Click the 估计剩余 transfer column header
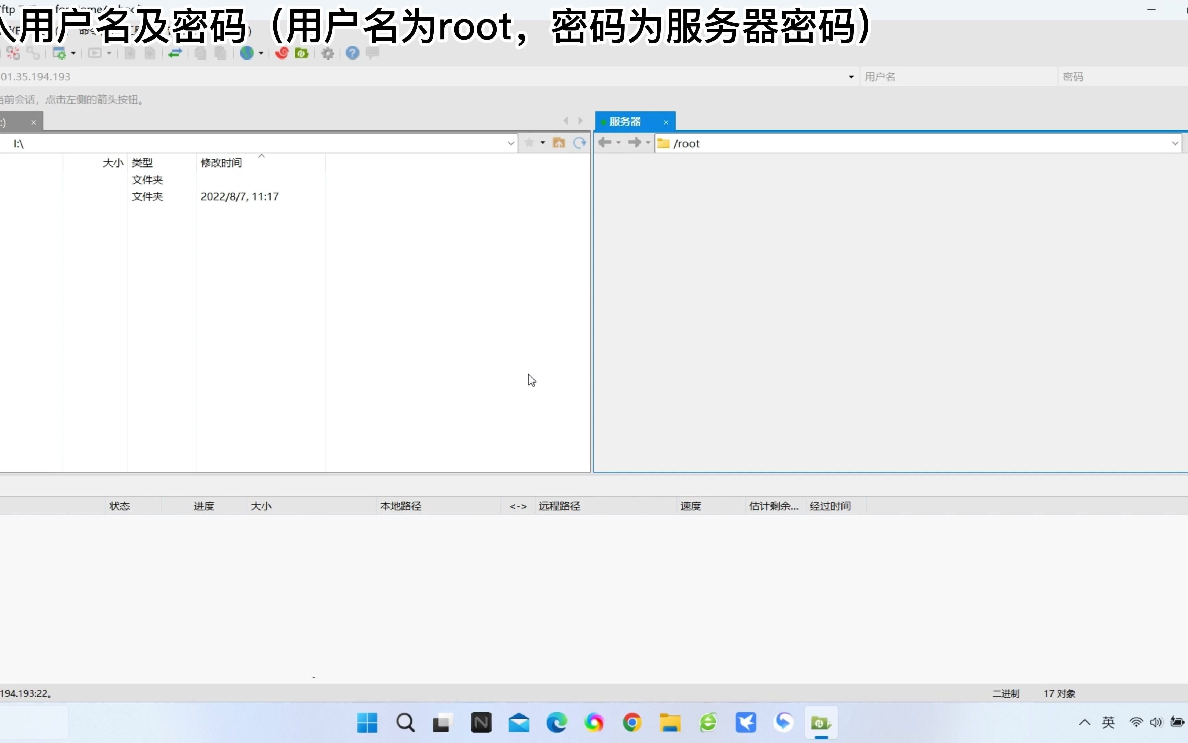The image size is (1188, 743). [x=775, y=506]
